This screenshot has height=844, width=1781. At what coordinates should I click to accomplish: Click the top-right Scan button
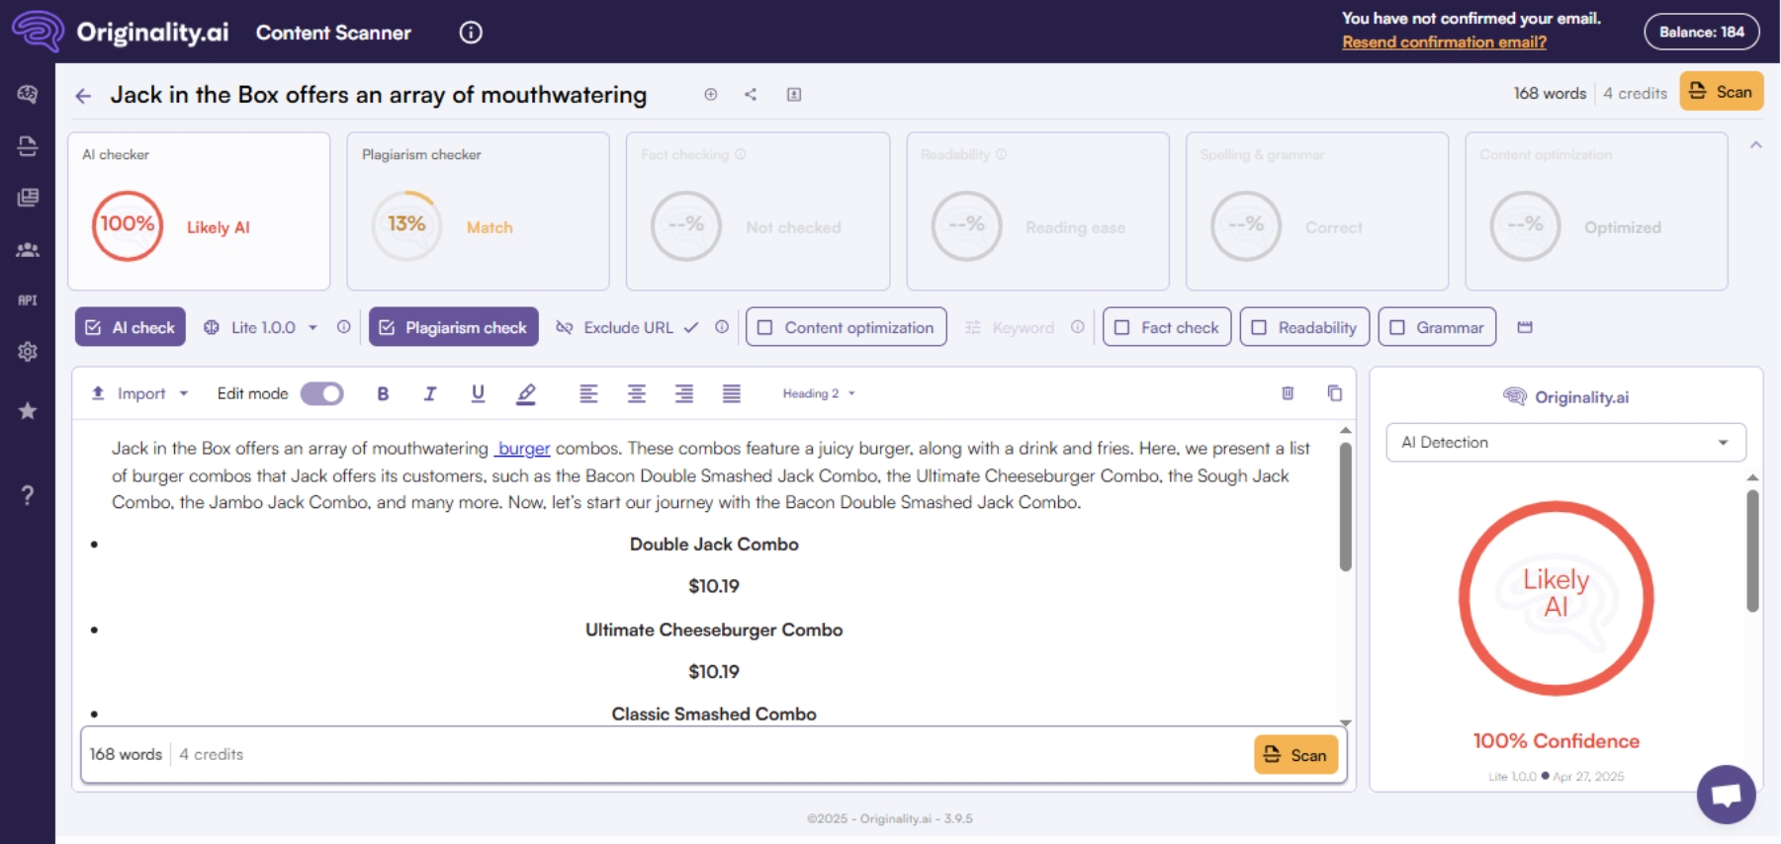[x=1721, y=92]
